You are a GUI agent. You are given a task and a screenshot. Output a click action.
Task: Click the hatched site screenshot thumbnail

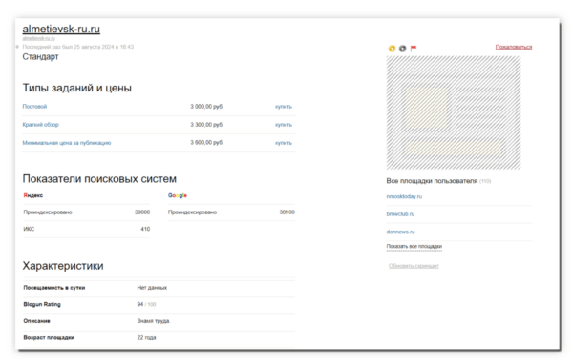tap(454, 112)
